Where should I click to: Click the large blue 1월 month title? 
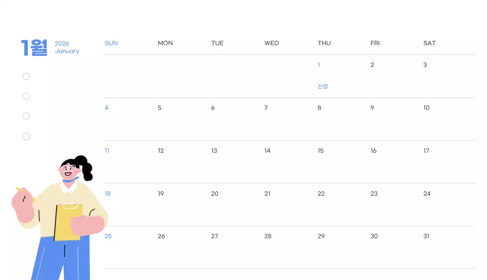[34, 47]
